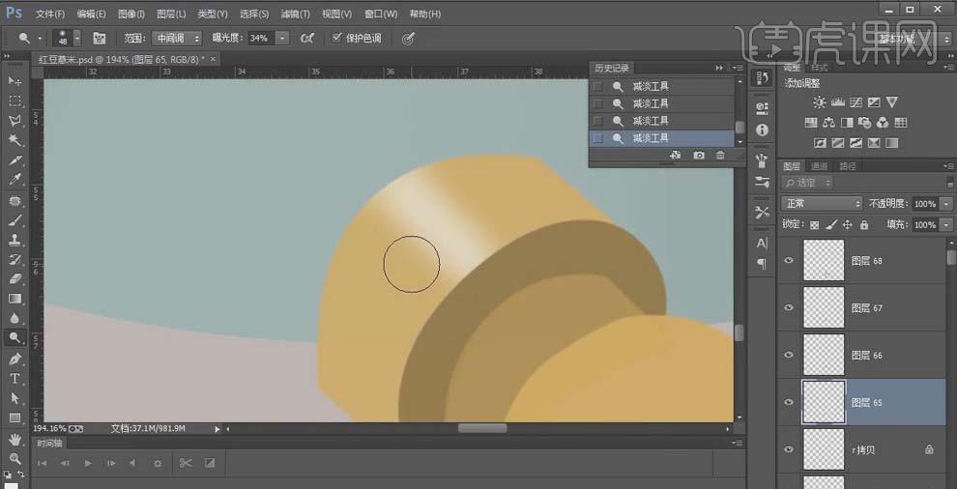Enable airbrush mode in options bar
The height and width of the screenshot is (489, 957).
coord(307,39)
